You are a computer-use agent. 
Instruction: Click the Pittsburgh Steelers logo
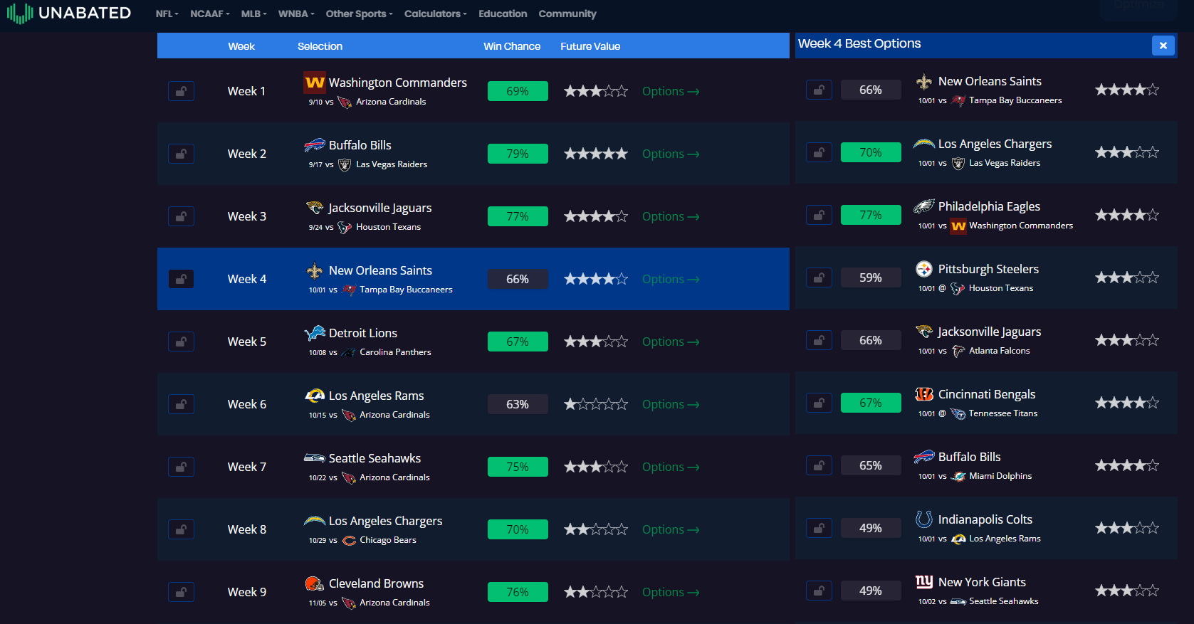(924, 269)
